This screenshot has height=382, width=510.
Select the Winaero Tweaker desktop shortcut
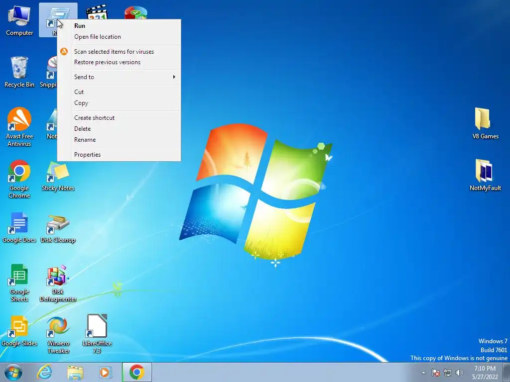click(x=58, y=335)
